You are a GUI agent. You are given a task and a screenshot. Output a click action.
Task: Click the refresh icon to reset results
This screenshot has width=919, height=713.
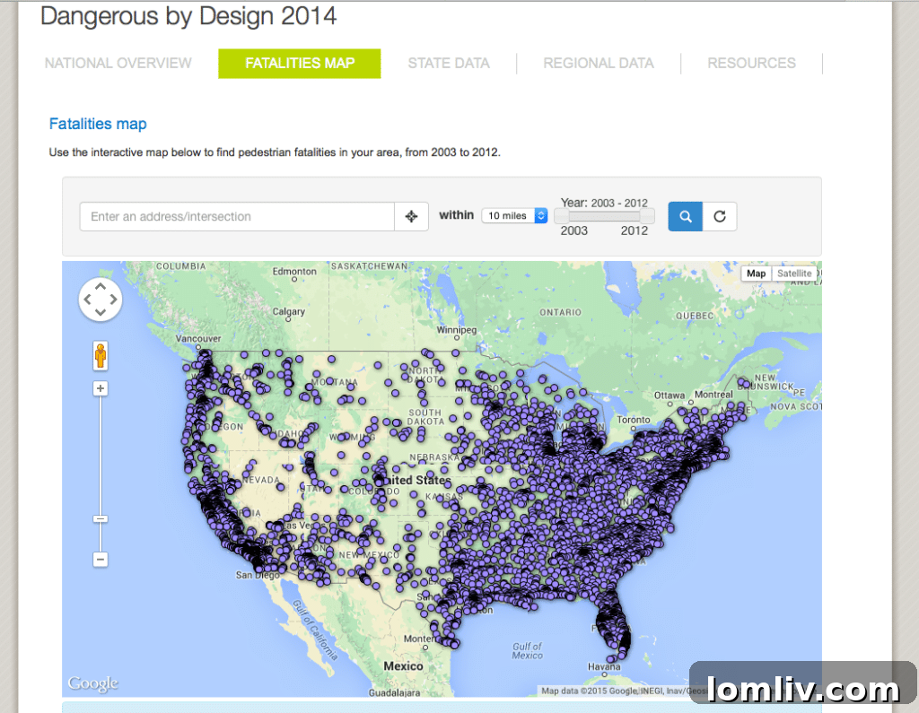pyautogui.click(x=719, y=216)
